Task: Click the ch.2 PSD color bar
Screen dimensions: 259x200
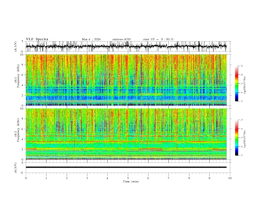Action: point(236,138)
